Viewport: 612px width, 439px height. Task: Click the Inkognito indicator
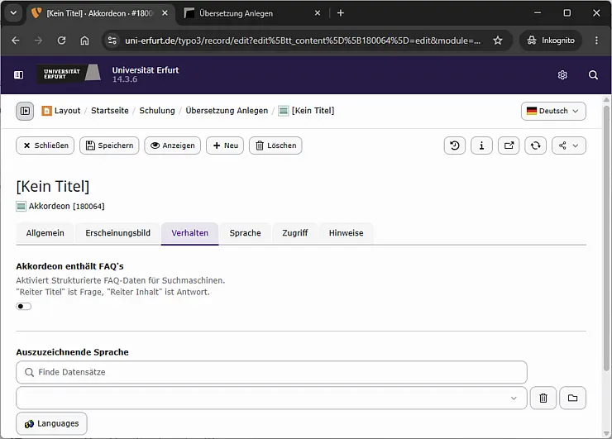coord(551,41)
